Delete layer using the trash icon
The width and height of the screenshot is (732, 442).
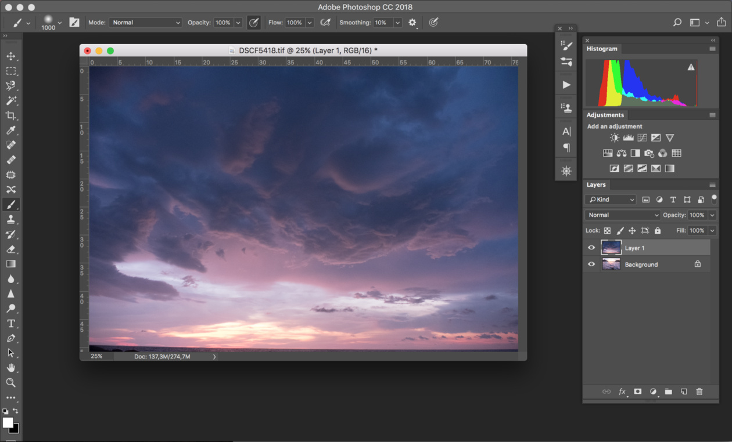[x=699, y=392]
